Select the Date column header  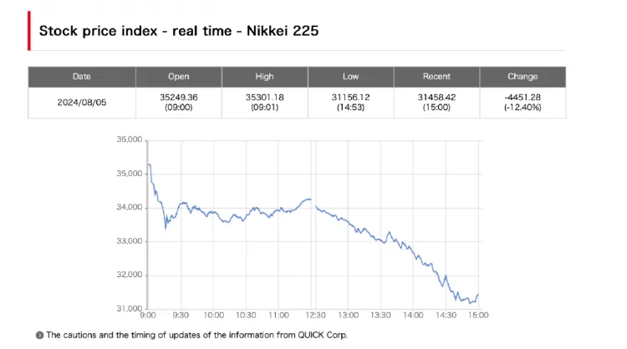(82, 77)
